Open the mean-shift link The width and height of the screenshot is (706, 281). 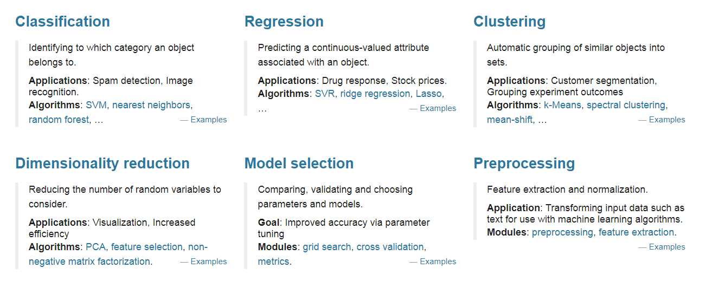pos(510,120)
